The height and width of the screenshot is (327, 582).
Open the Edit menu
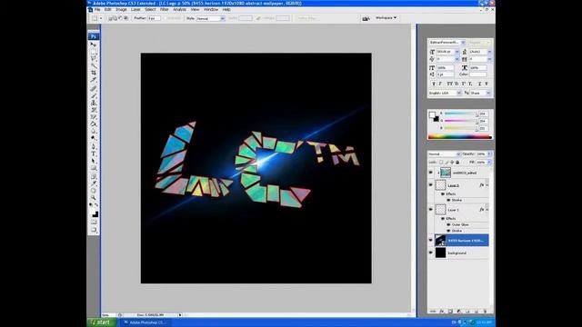[x=107, y=9]
